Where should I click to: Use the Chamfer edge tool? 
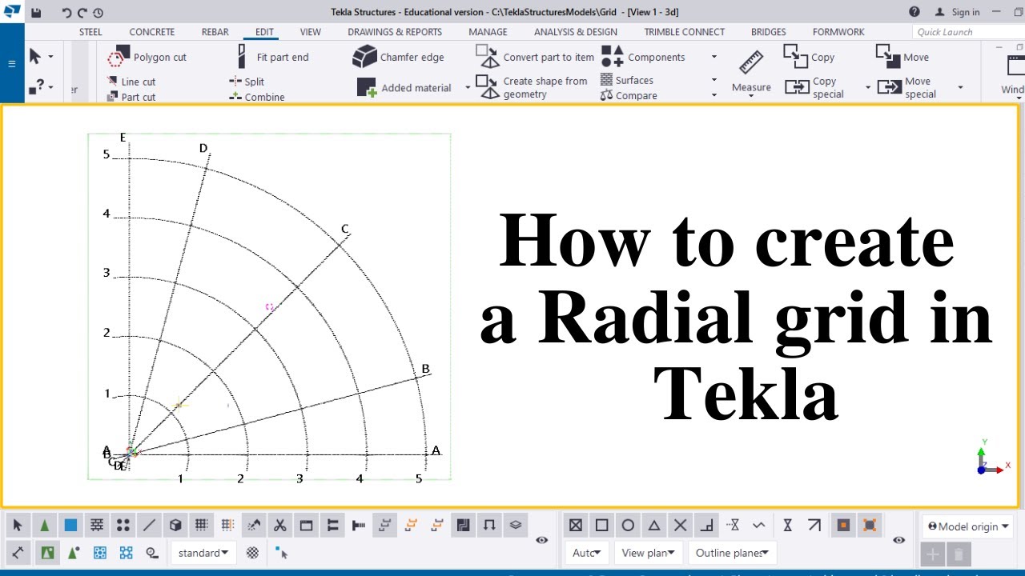pyautogui.click(x=398, y=58)
